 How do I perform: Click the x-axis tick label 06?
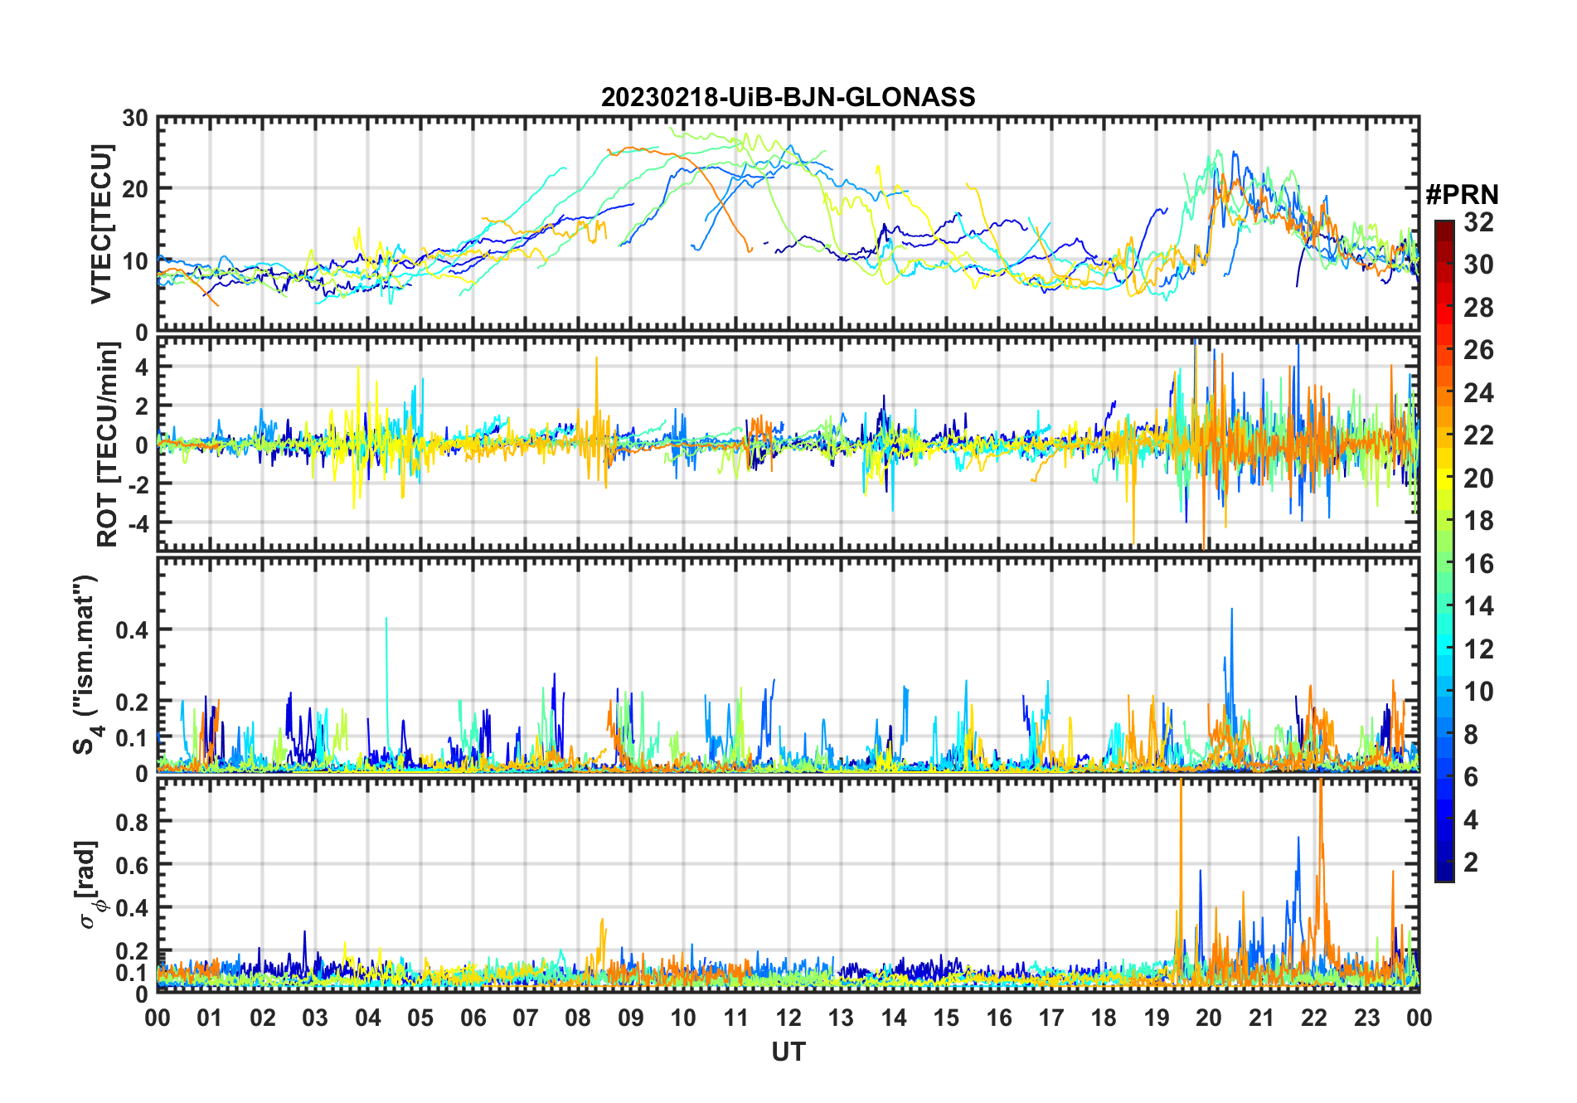(473, 1018)
